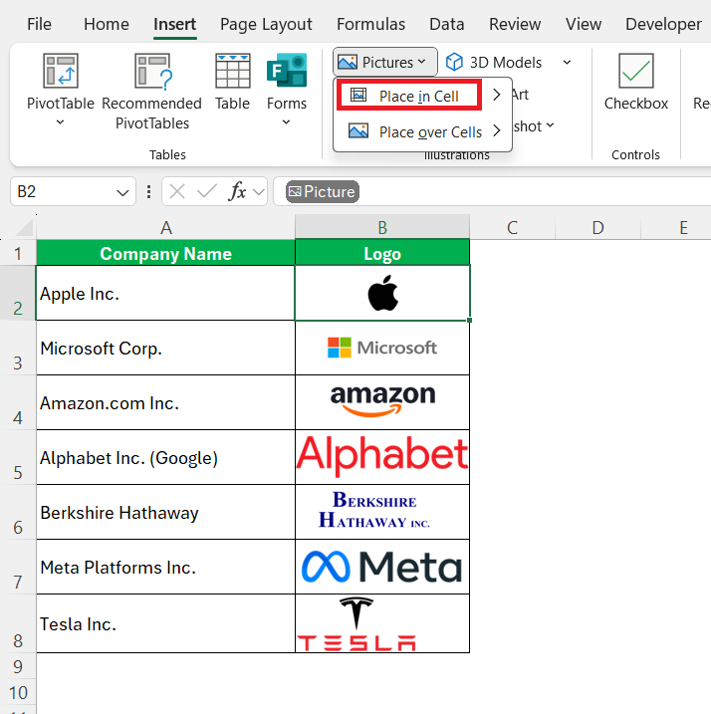Insert a Checkbox control
Viewport: 711px width, 714px height.
point(636,82)
